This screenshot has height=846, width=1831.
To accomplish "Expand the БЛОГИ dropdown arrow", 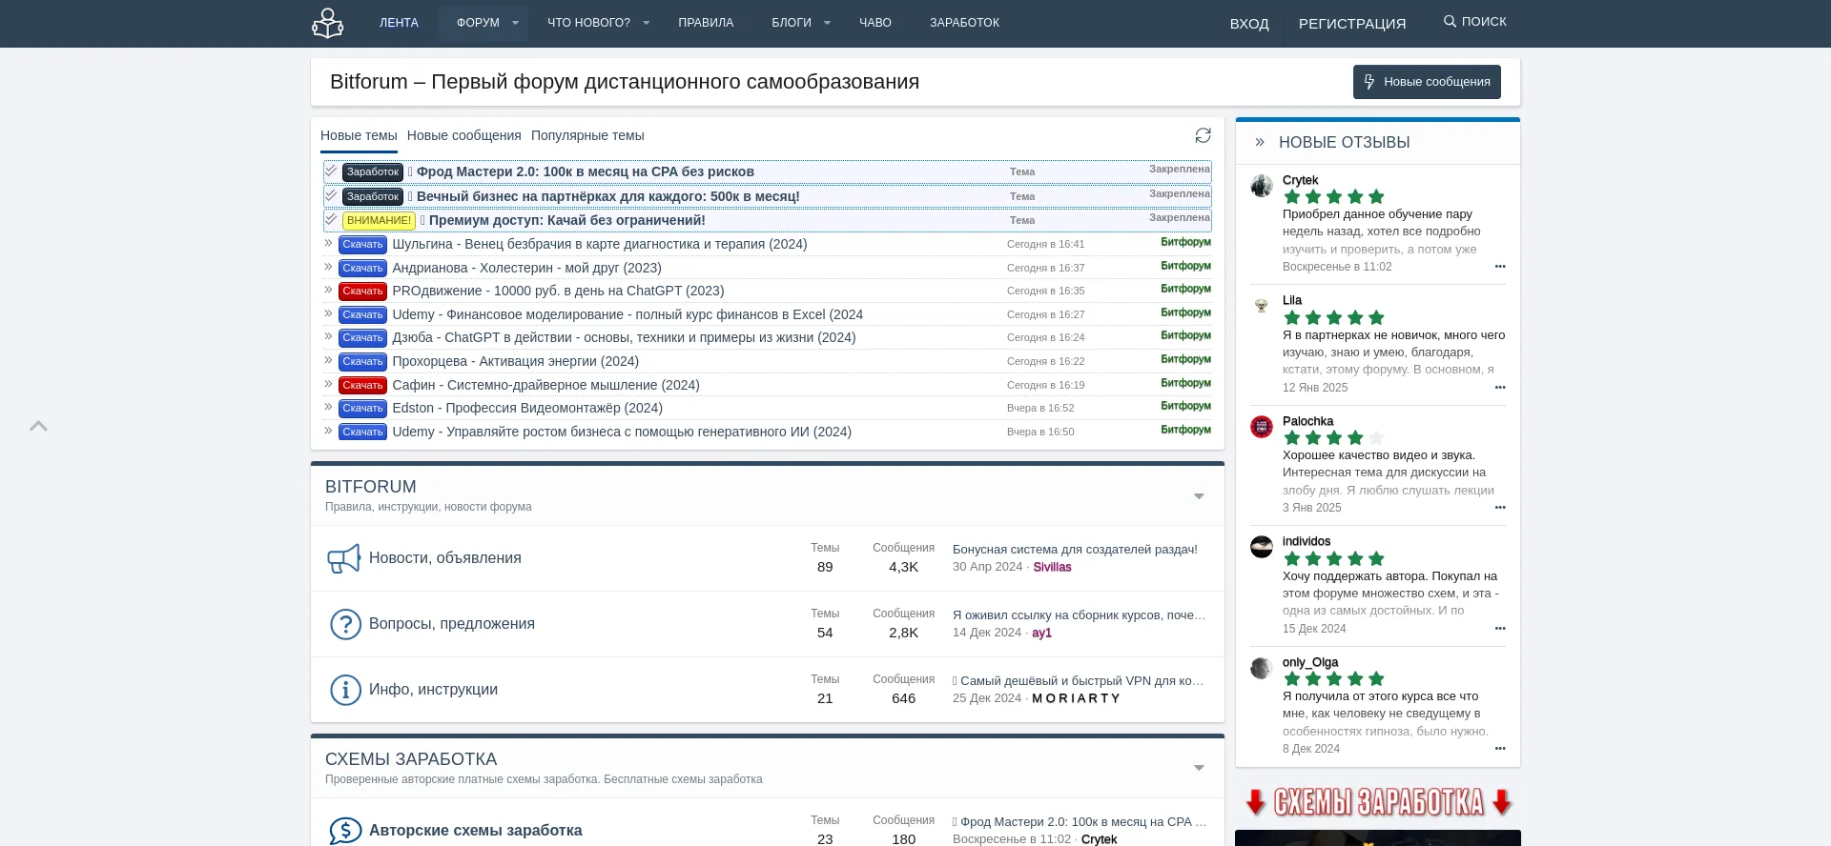I will (x=827, y=23).
